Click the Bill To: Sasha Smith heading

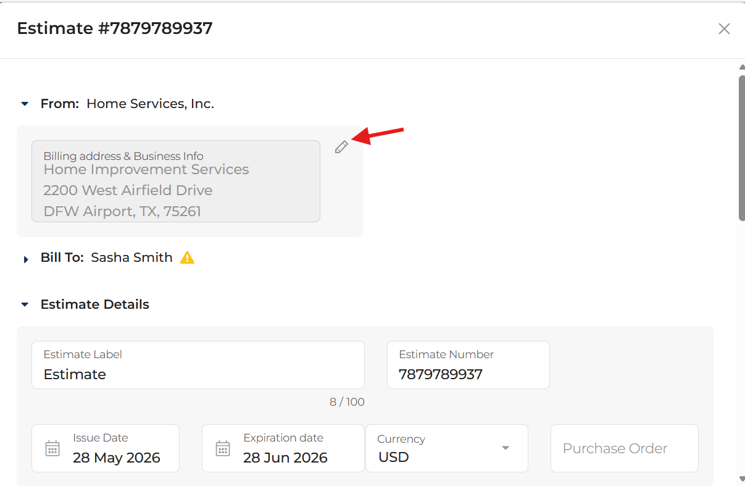107,258
